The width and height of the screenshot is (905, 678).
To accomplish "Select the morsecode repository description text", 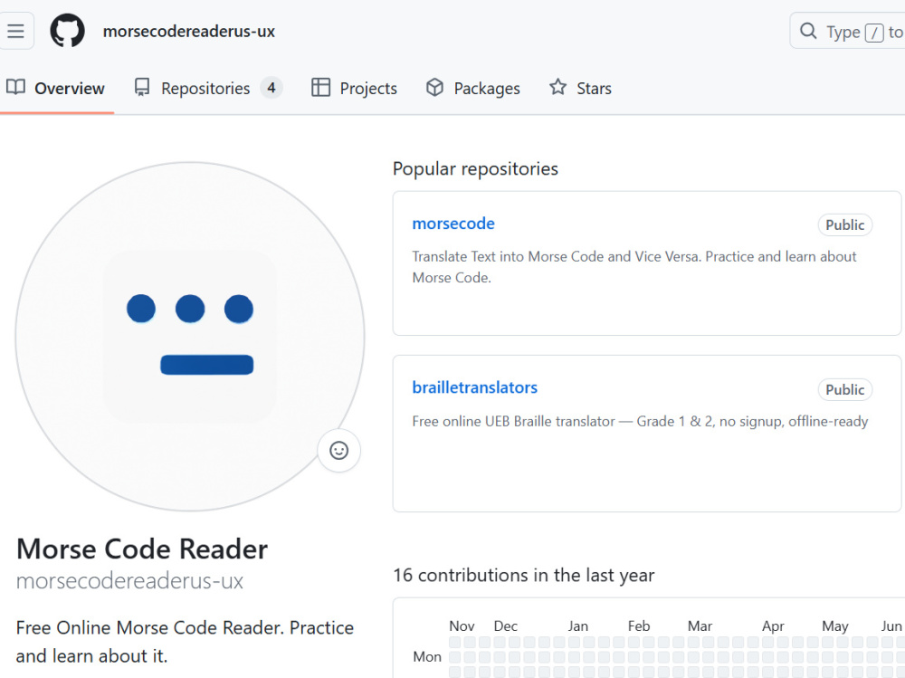I will [x=634, y=267].
